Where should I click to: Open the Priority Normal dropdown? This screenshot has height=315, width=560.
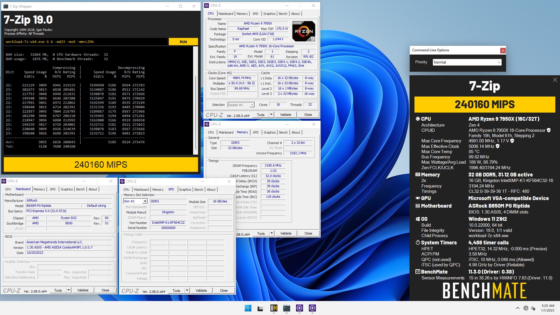[467, 62]
